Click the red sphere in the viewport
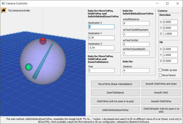This screenshot has width=183, height=124. tap(43, 41)
